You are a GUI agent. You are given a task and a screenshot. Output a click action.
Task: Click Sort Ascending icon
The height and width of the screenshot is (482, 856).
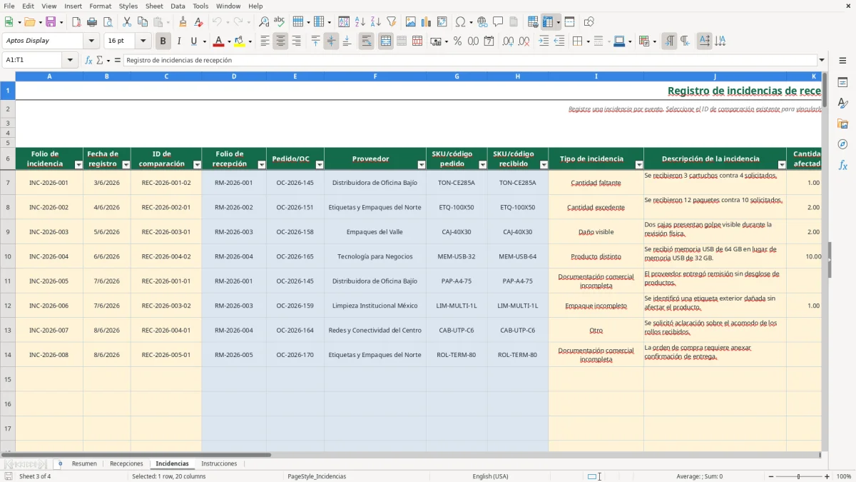pos(360,22)
